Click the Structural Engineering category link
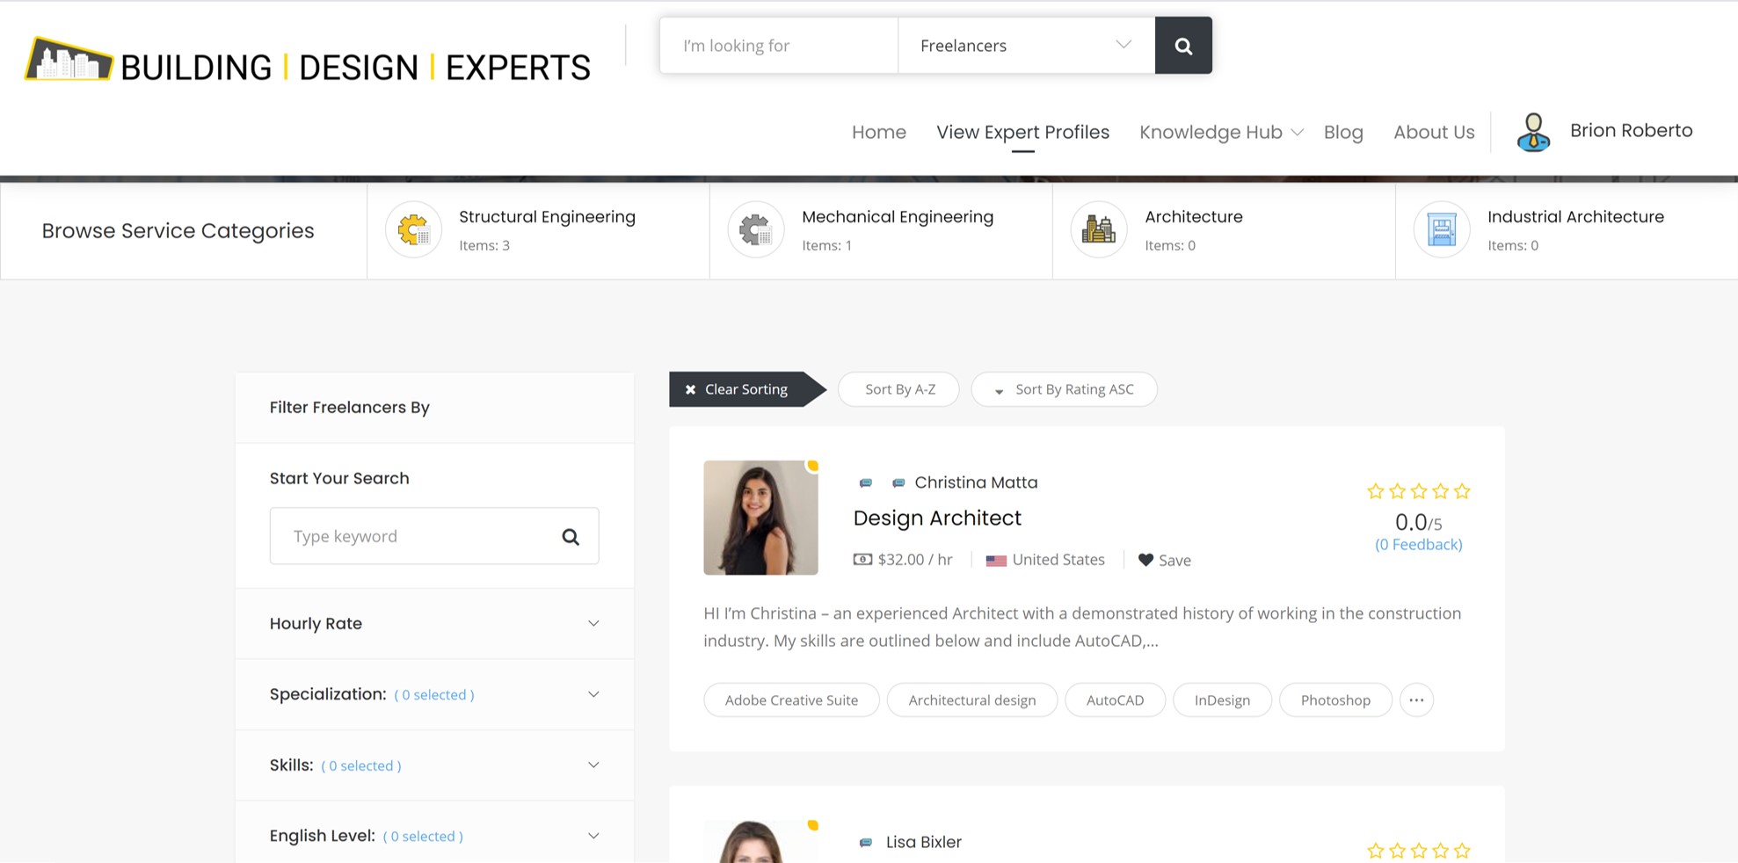This screenshot has height=863, width=1738. [x=547, y=217]
